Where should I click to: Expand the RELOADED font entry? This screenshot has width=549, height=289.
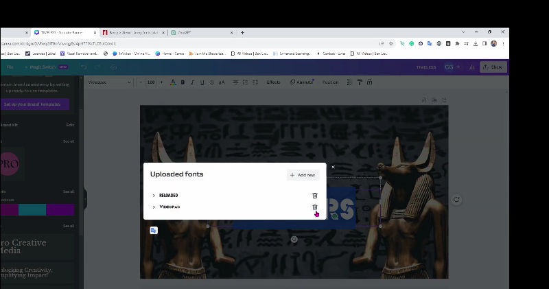[153, 196]
